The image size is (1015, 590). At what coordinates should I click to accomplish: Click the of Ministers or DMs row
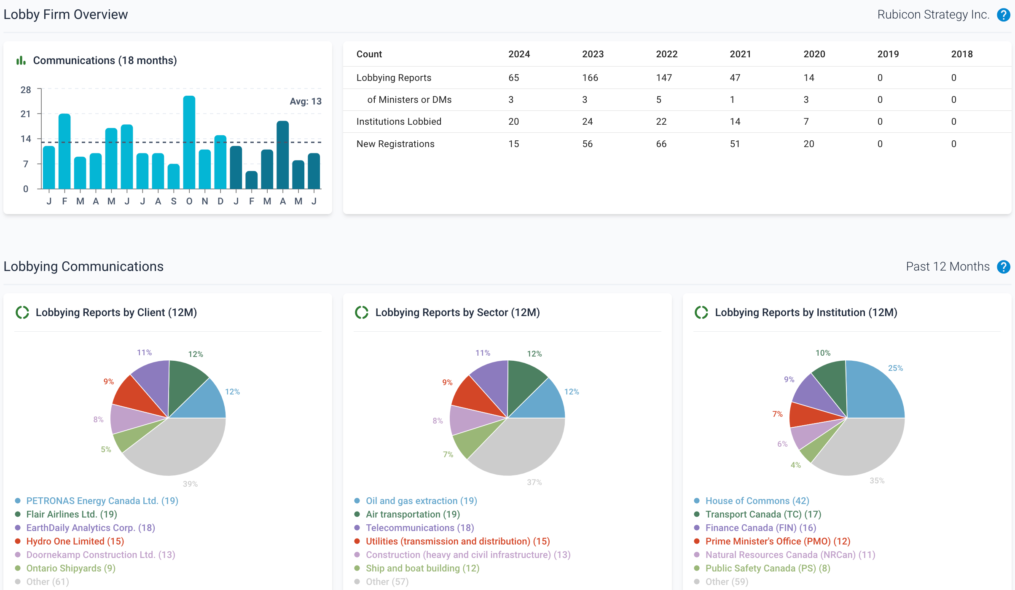(409, 99)
